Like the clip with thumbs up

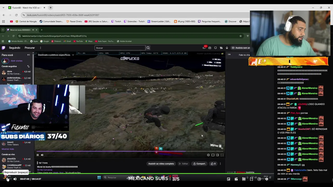[213, 164]
